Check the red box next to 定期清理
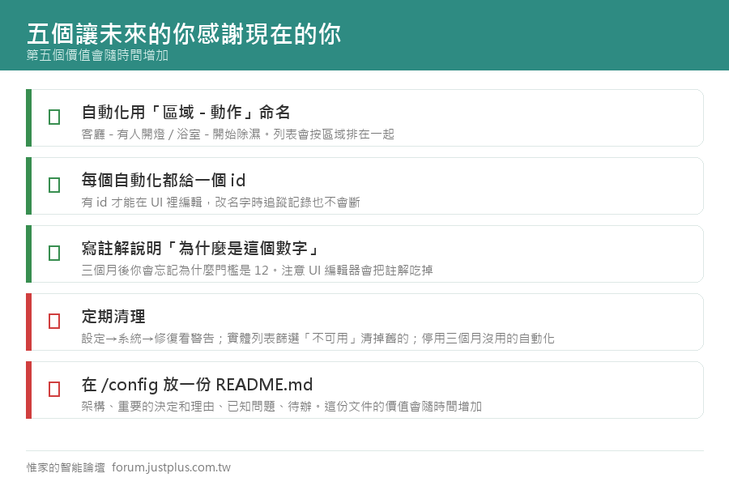Screen dimensions: 729x486 point(54,321)
